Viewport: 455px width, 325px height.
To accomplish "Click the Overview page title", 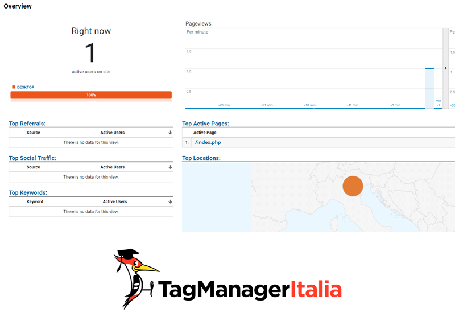I will 18,6.
